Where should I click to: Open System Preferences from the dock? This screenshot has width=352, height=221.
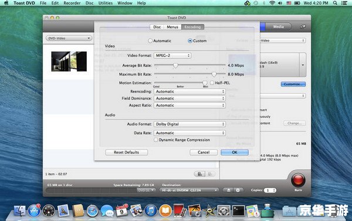(x=224, y=211)
